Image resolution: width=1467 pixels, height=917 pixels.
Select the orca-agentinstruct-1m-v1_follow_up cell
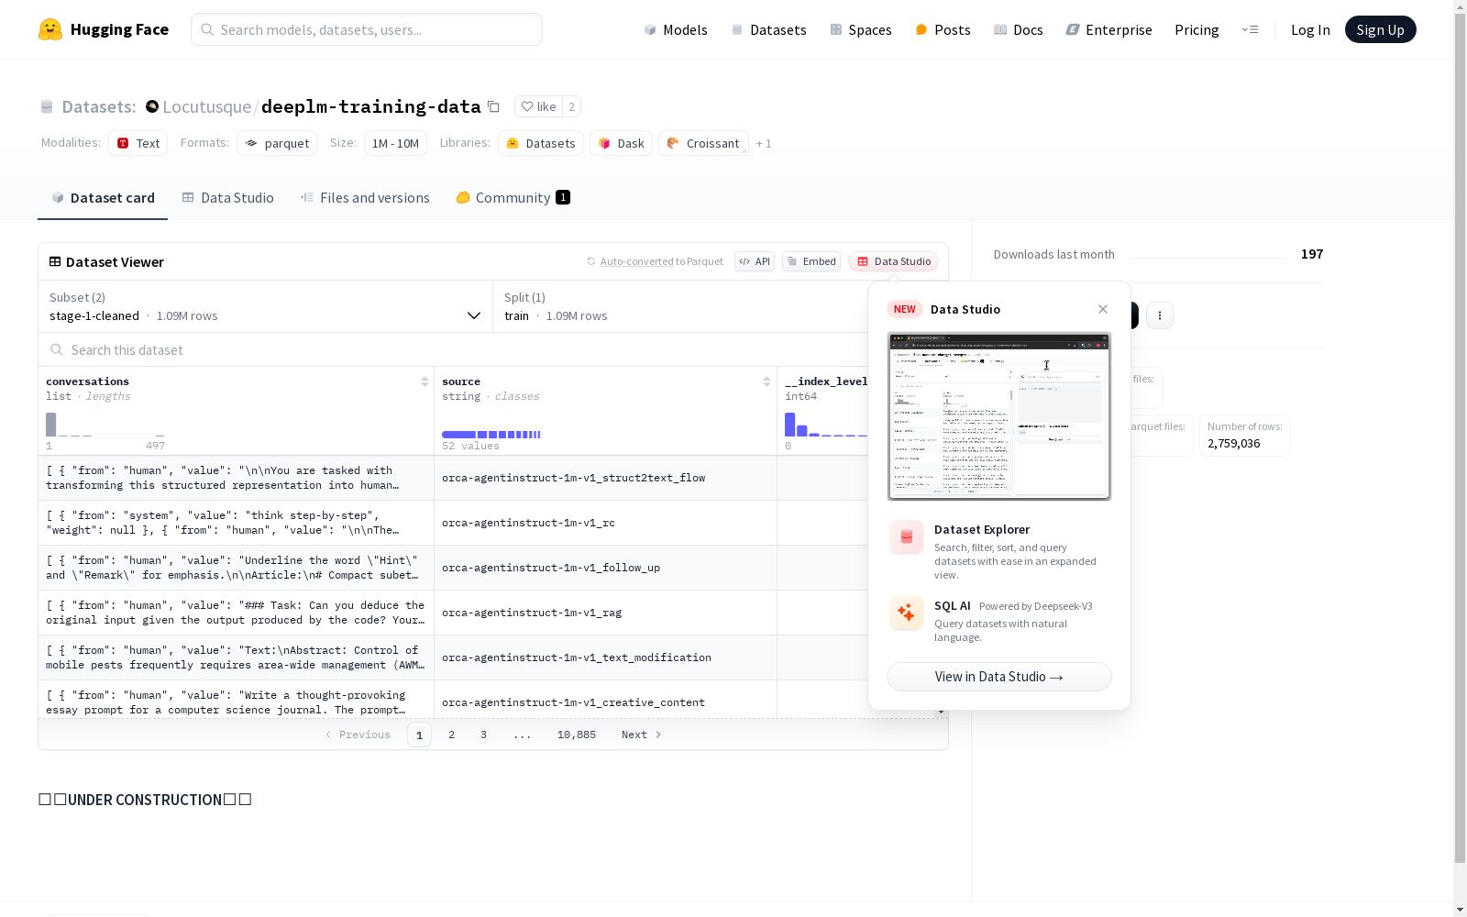(605, 568)
